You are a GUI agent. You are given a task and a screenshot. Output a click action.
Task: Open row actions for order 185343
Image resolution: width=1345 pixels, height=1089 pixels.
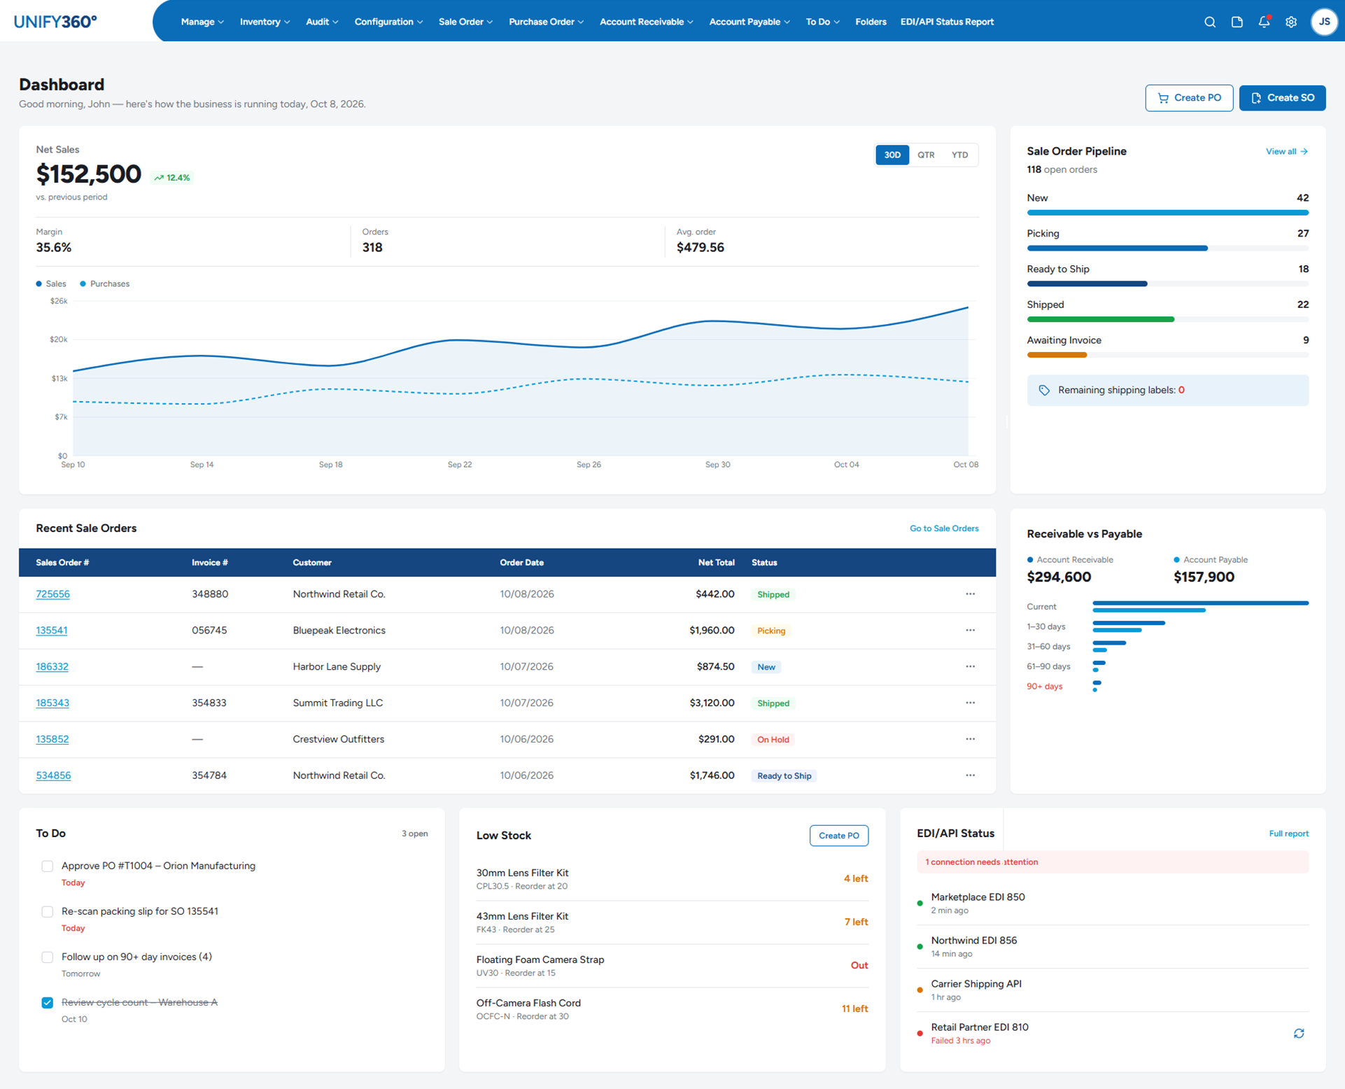pos(970,703)
